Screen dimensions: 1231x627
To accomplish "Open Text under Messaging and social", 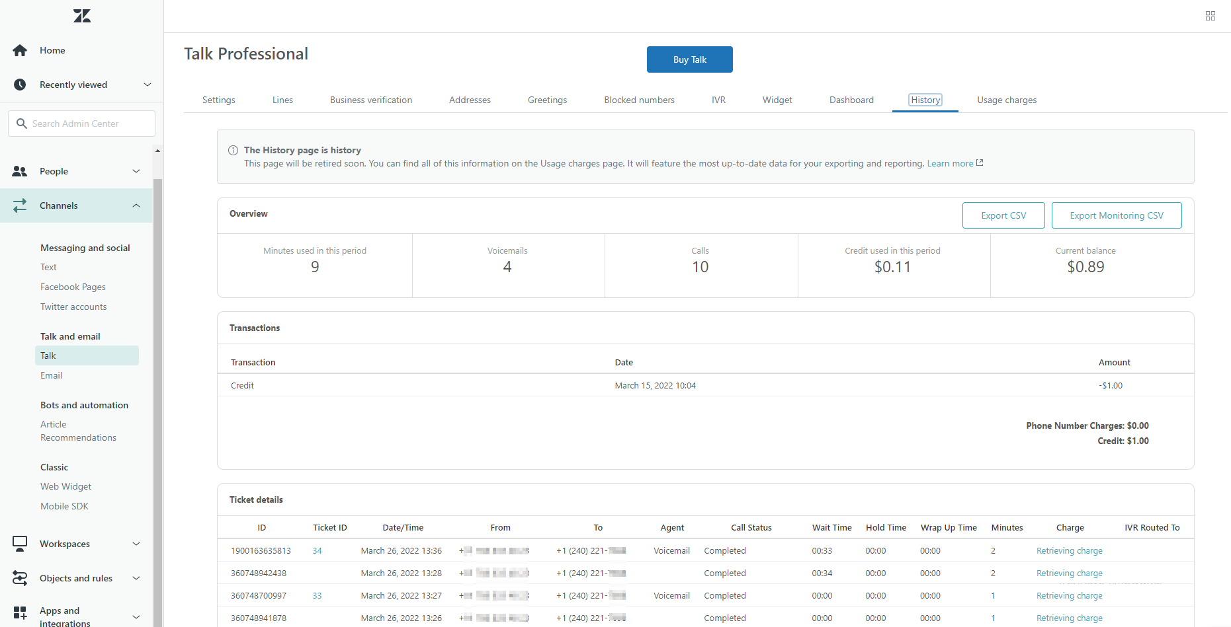I will point(48,267).
